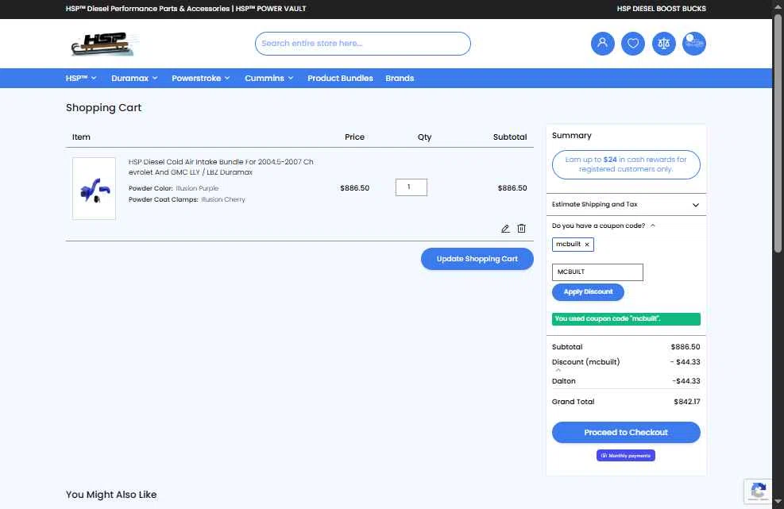Screen dimensions: 784x509
Task: Expand the Duramax navigation menu
Action: click(134, 78)
